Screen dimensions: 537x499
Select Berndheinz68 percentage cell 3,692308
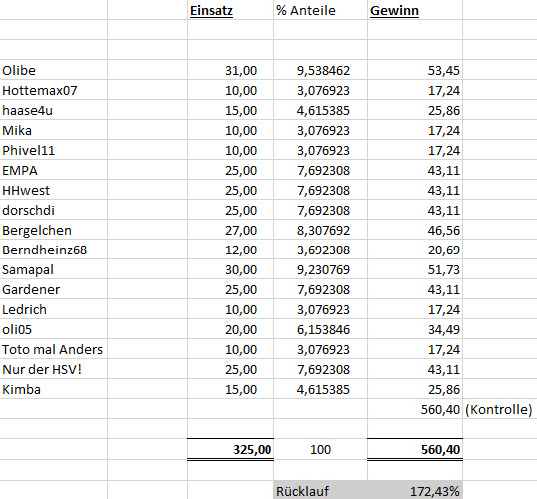click(x=320, y=249)
